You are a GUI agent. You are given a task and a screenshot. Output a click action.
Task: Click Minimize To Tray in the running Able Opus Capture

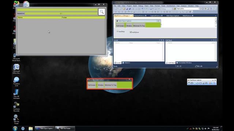110,85
